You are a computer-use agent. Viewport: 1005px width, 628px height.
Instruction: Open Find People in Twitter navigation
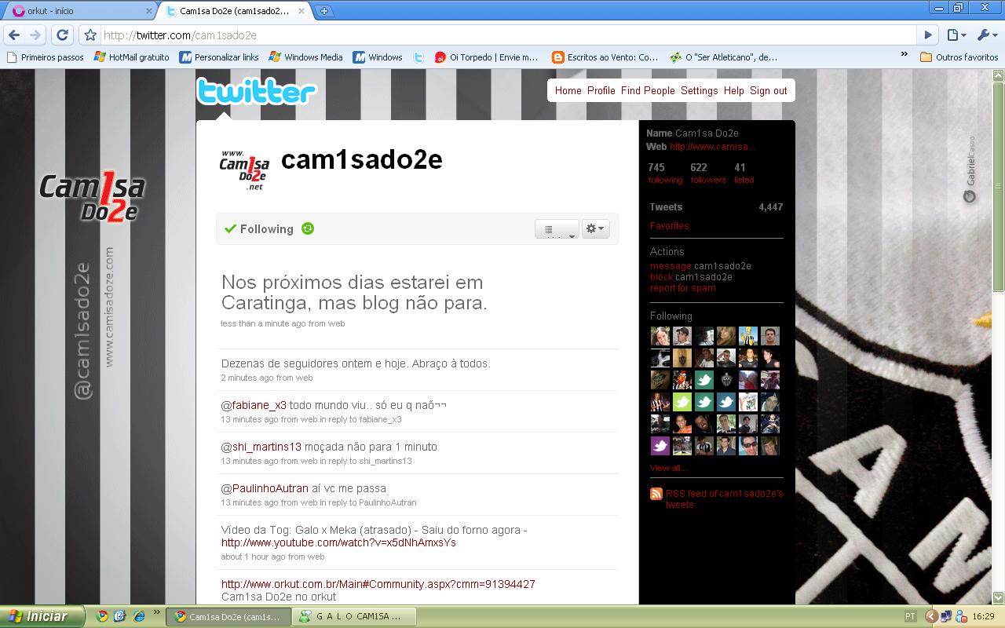[648, 90]
